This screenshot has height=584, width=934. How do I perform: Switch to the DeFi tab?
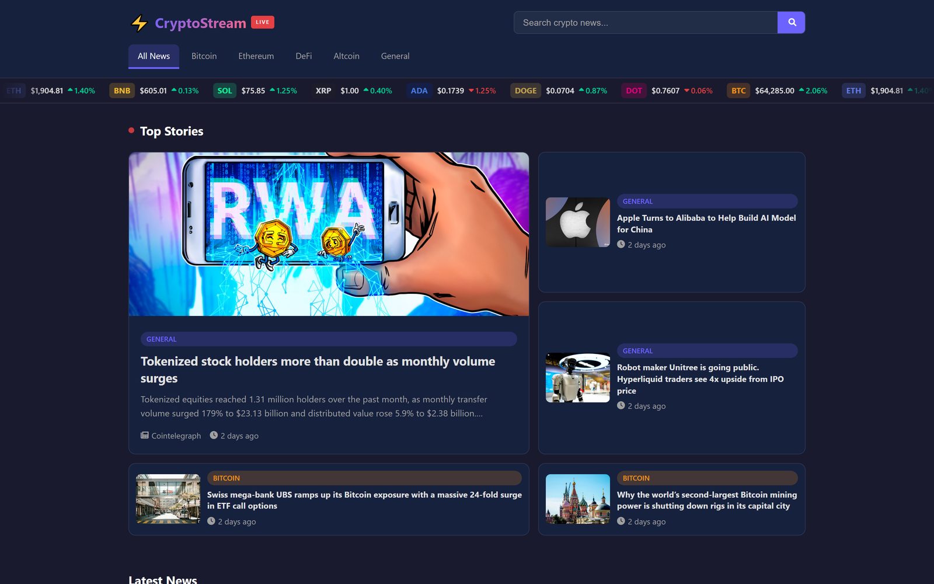point(304,56)
